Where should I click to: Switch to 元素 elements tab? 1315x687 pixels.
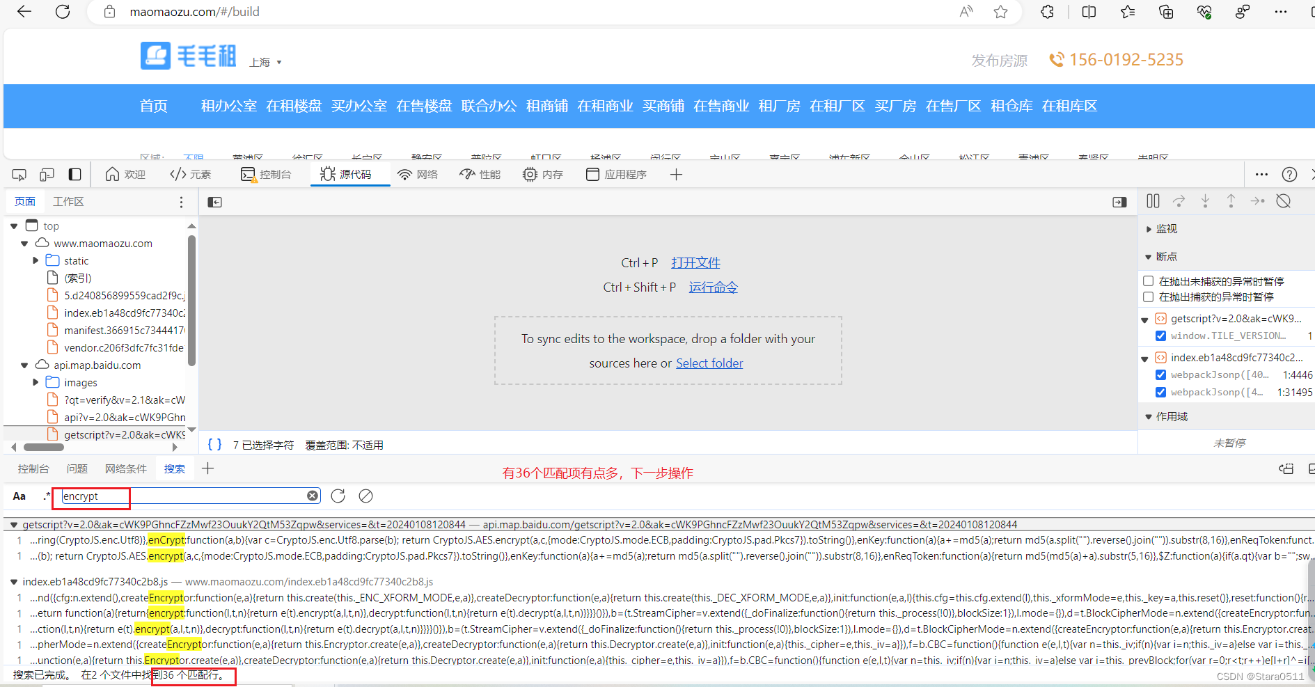tap(191, 174)
